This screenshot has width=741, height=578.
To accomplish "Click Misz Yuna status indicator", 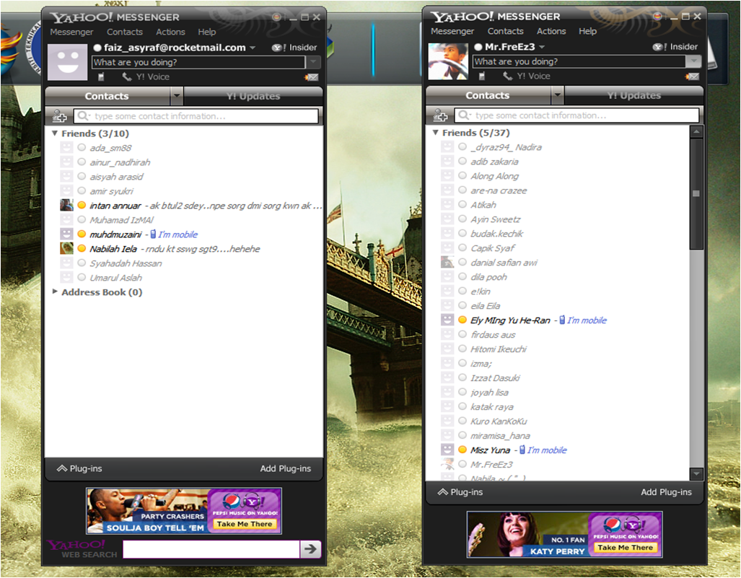I will point(462,450).
